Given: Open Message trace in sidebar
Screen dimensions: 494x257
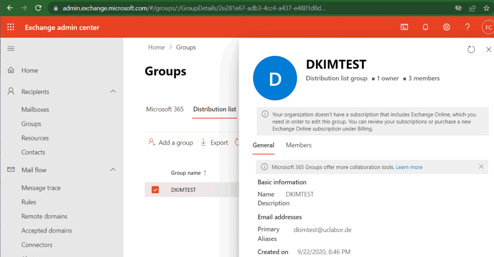Looking at the screenshot, I should click(x=41, y=188).
